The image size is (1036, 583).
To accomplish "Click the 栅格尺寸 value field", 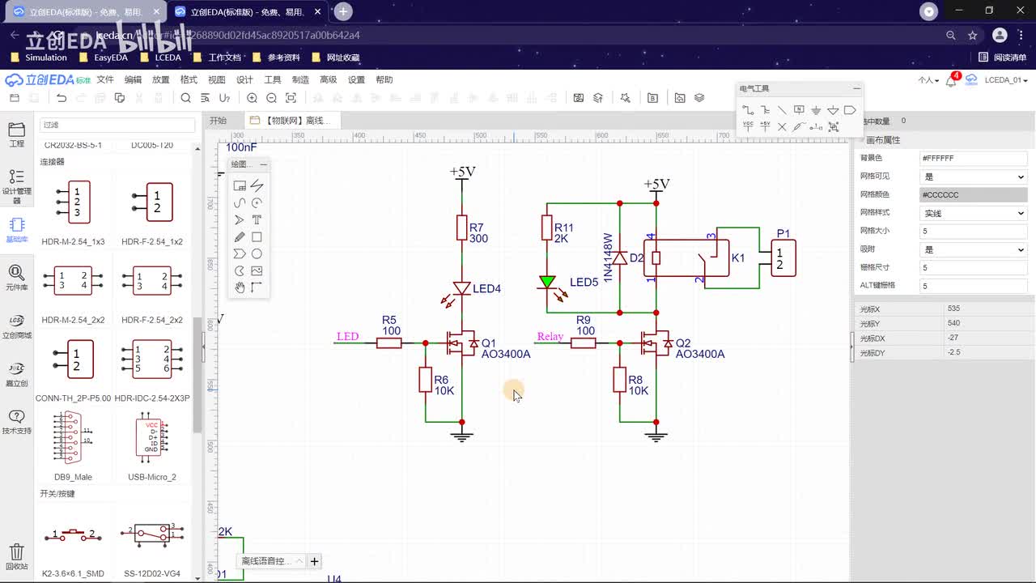I will pyautogui.click(x=974, y=267).
